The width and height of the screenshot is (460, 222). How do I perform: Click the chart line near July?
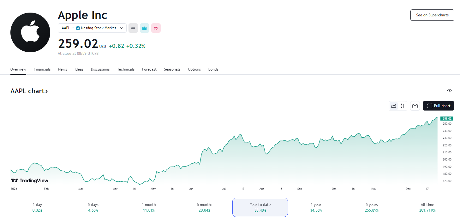pyautogui.click(x=224, y=146)
